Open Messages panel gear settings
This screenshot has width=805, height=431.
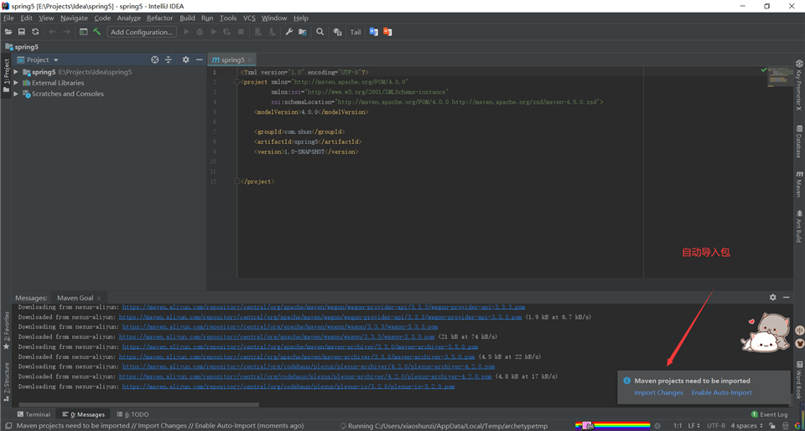pos(772,297)
